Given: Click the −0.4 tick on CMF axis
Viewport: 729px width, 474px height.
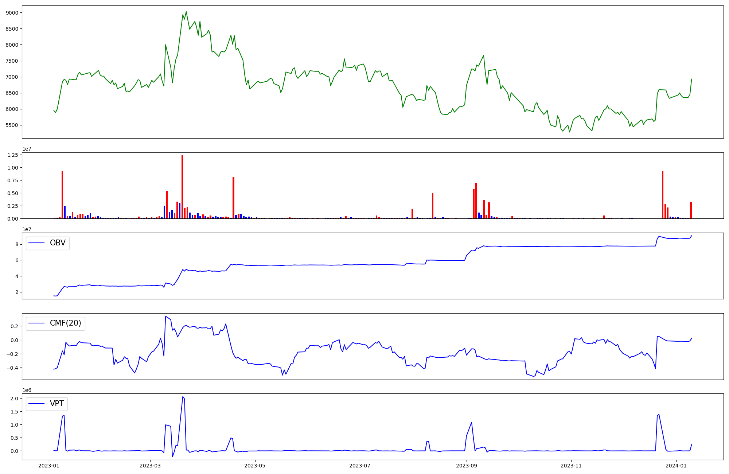Looking at the screenshot, I should click(x=12, y=368).
